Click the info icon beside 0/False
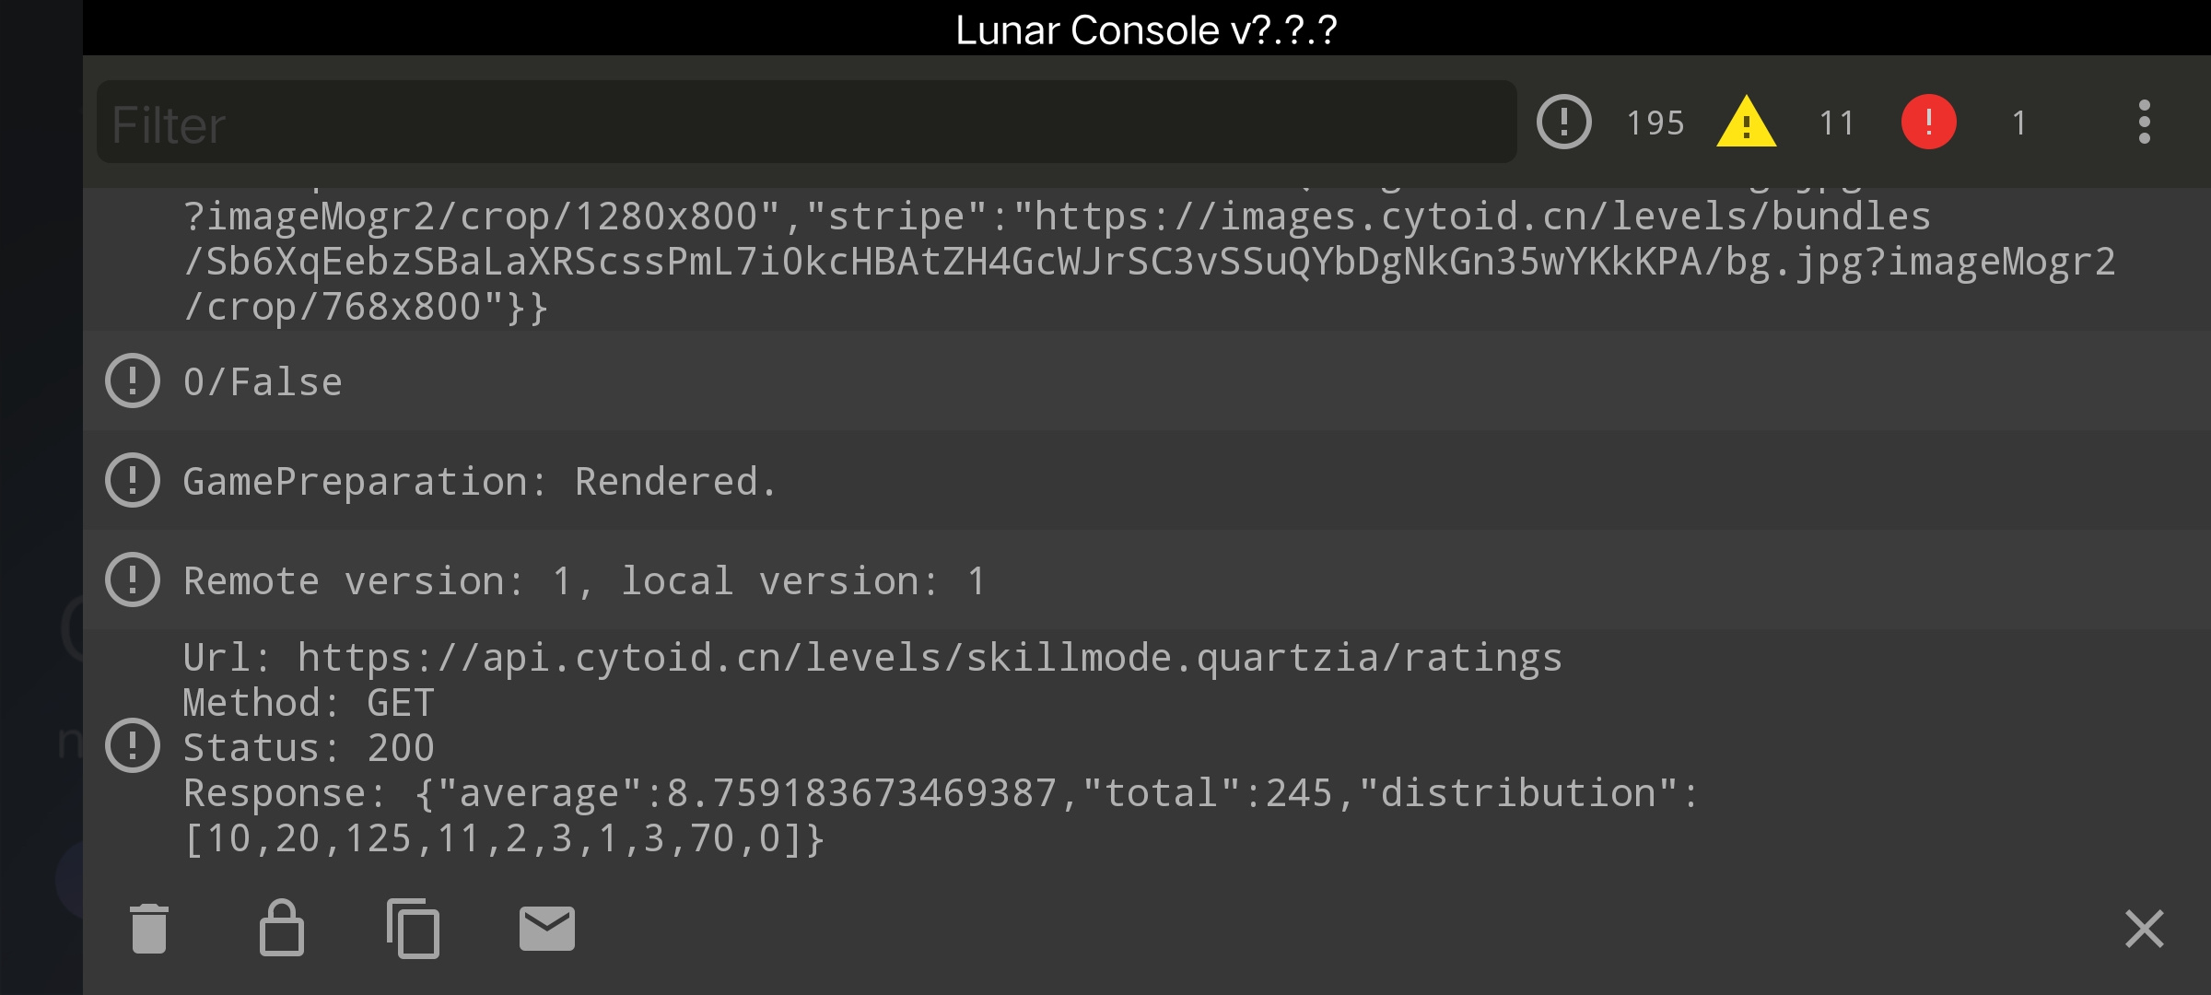This screenshot has height=995, width=2211. tap(133, 380)
